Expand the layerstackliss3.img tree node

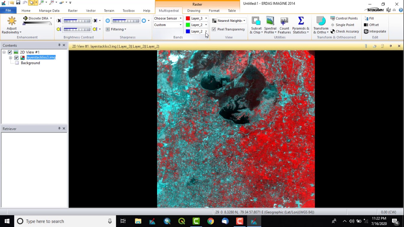[x=10, y=58]
